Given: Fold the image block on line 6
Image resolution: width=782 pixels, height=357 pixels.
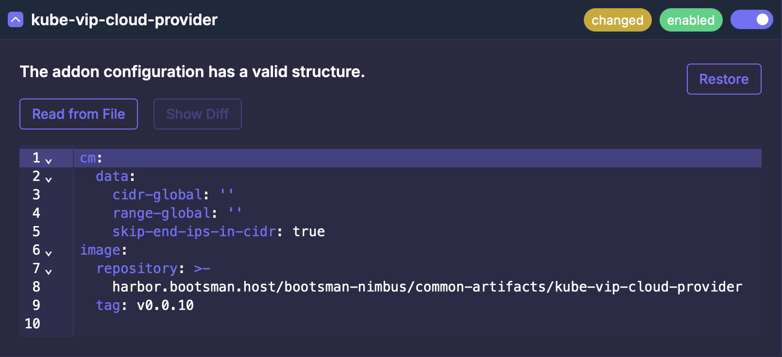Looking at the screenshot, I should tap(49, 253).
